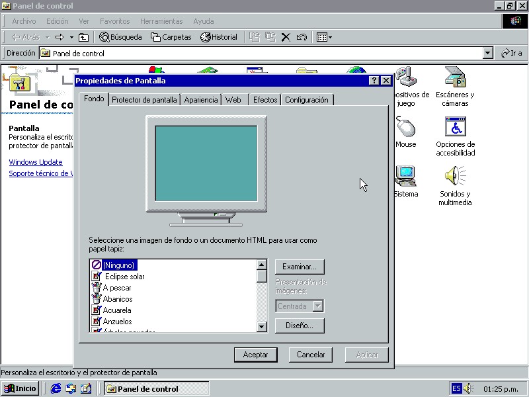Open the back history dropdown arrow

[47, 37]
